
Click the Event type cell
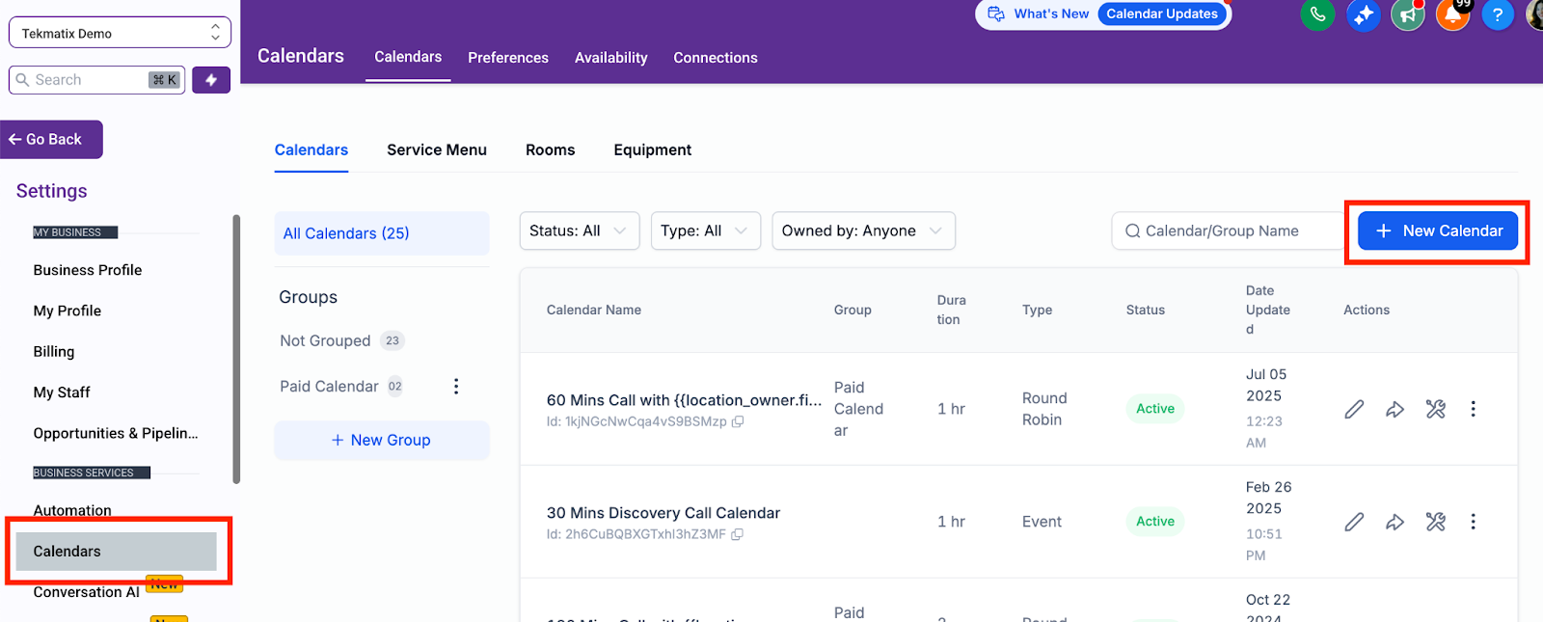[x=1042, y=522]
